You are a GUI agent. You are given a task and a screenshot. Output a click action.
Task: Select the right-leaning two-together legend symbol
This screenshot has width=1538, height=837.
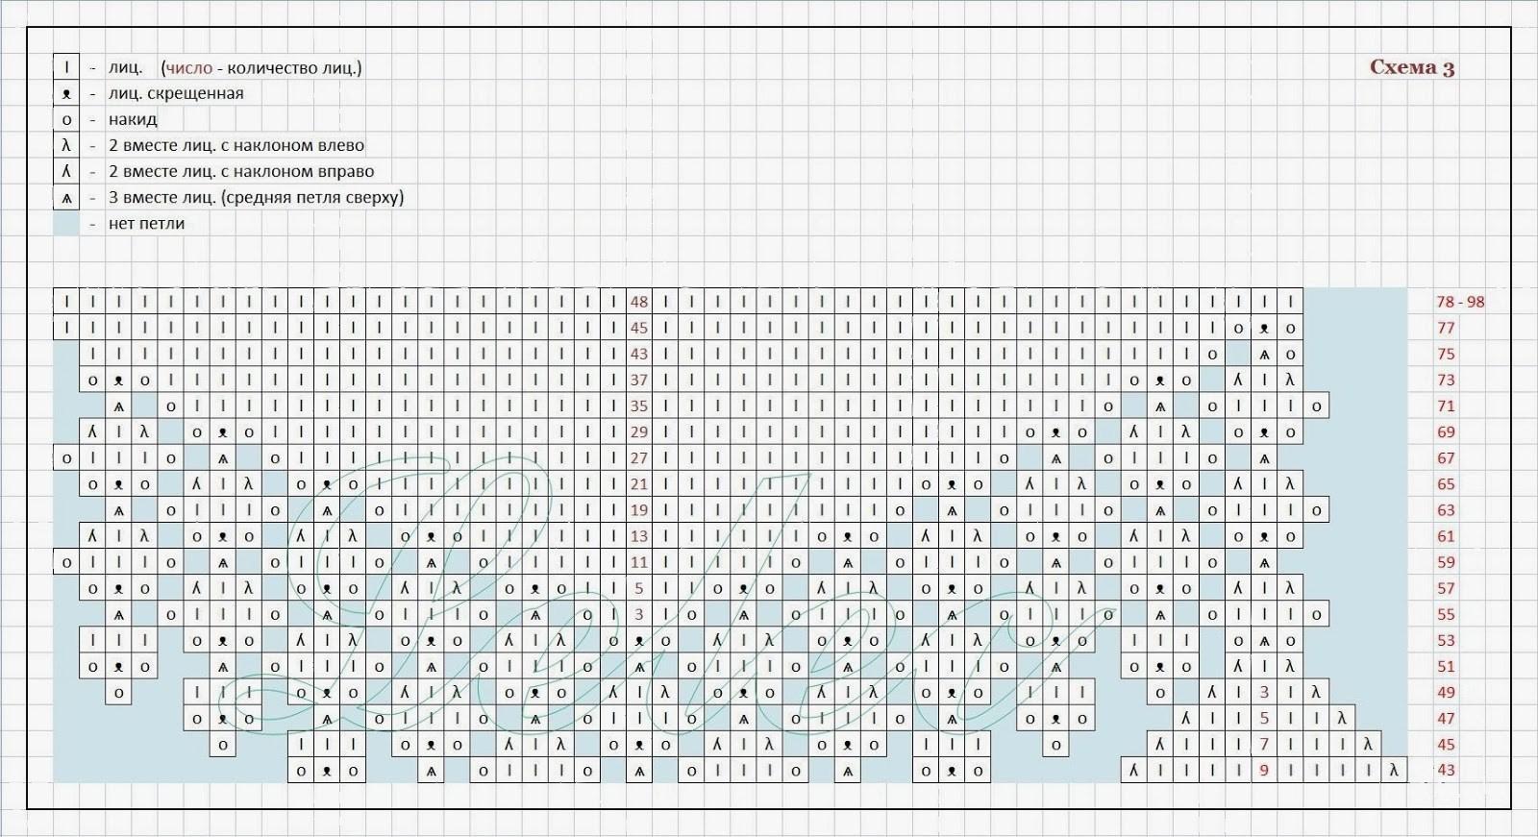click(66, 172)
